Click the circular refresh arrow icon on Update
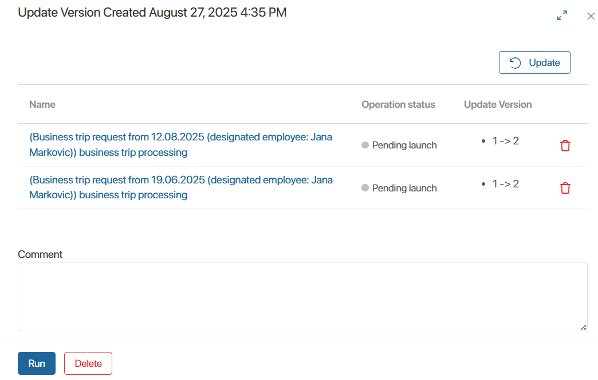Image resolution: width=598 pixels, height=380 pixels. coord(516,62)
